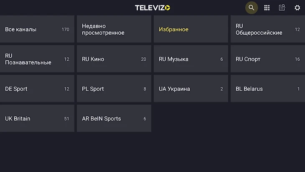Click the Televizo logo

(152, 8)
